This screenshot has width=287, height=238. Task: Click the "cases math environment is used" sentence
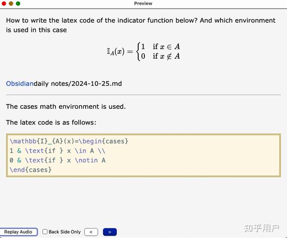(66, 106)
